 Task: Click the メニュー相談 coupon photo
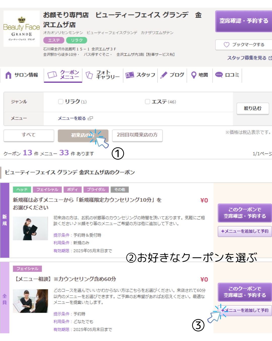tap(30, 301)
